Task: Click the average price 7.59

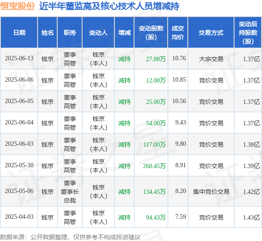Action: [180, 217]
